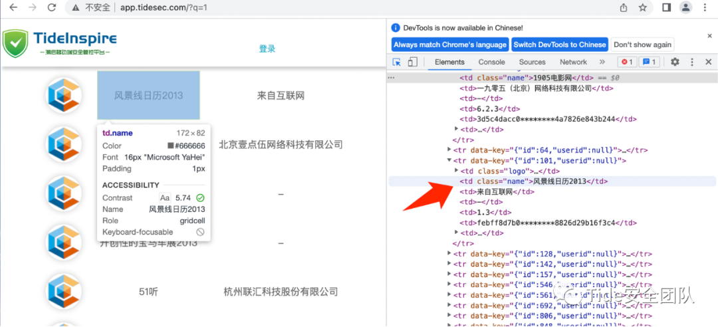The height and width of the screenshot is (327, 718).
Task: Click the app logo for 北京壹点伍网络科技有限公司 row
Action: (64, 144)
